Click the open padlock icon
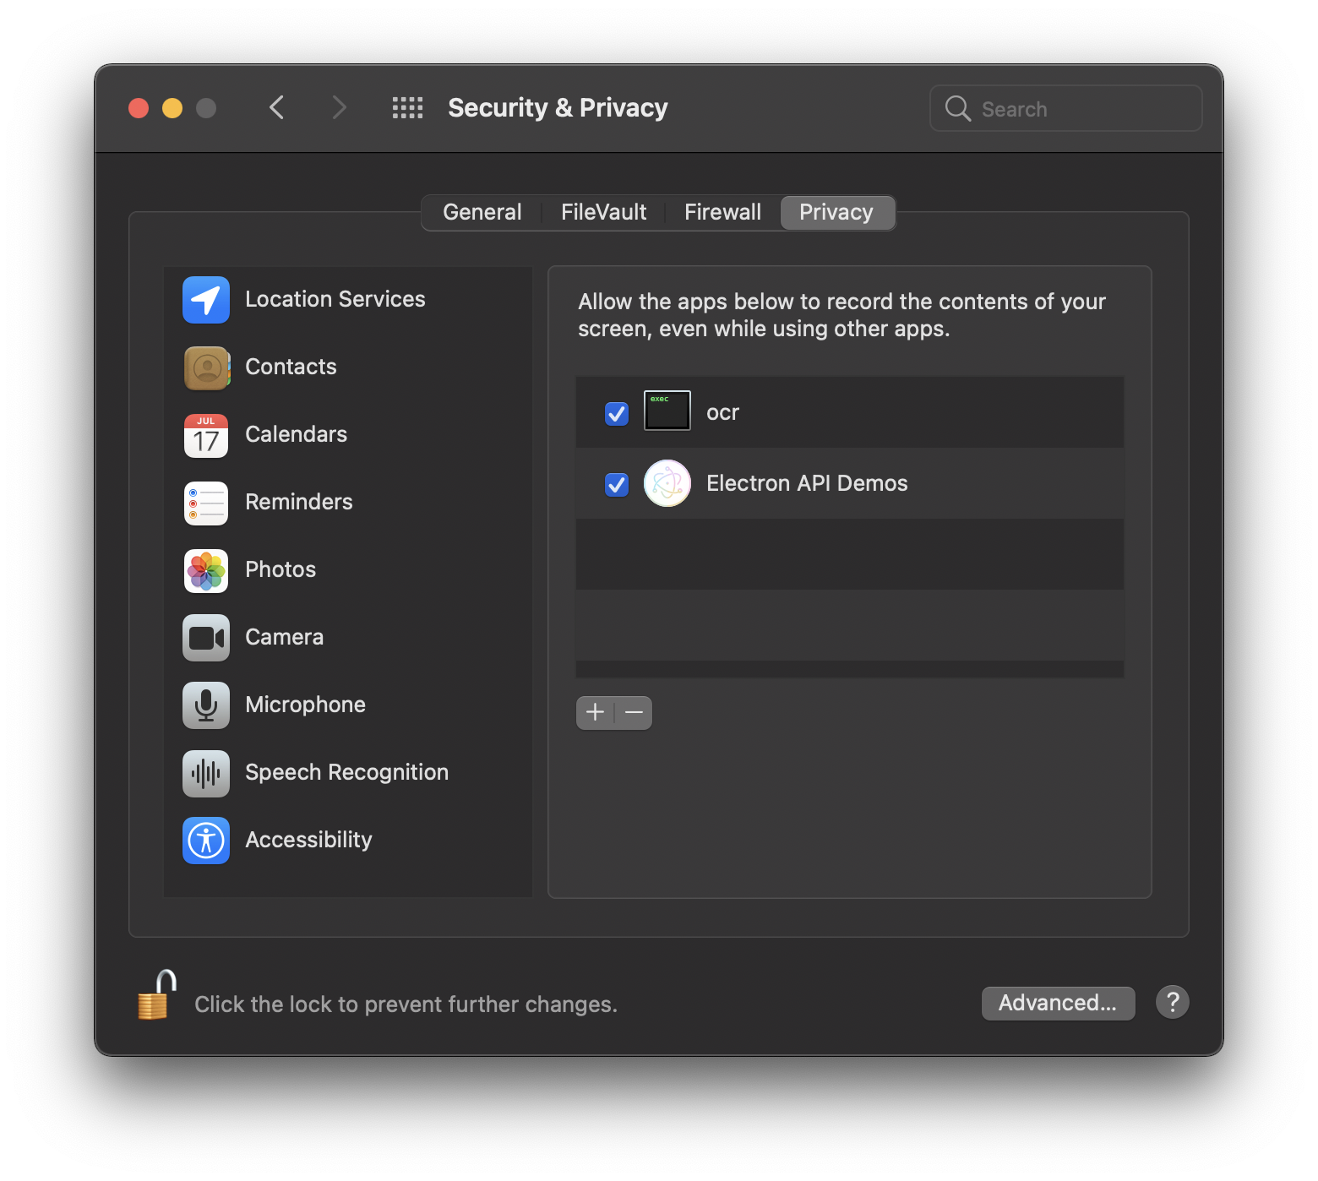The height and width of the screenshot is (1181, 1318). [x=157, y=995]
